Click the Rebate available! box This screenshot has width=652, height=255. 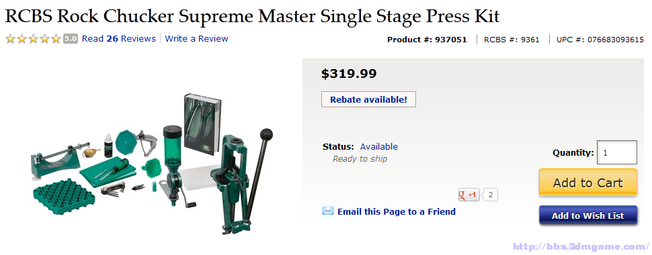tap(368, 100)
